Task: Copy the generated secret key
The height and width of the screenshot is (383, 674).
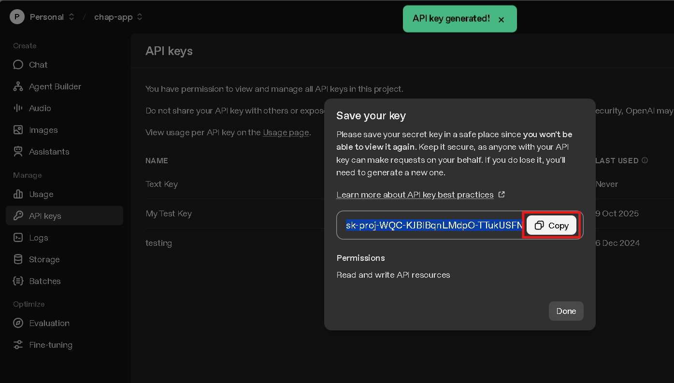Action: (x=551, y=225)
